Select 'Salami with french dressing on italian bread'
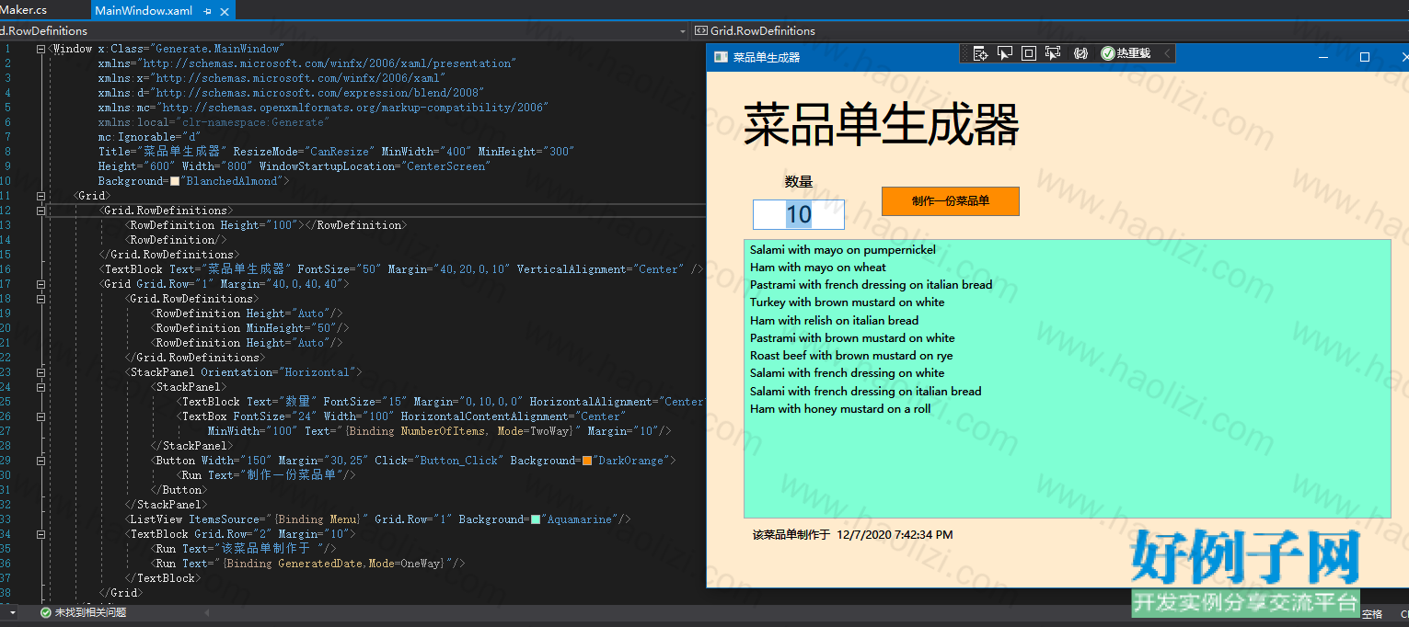Viewport: 1409px width, 627px height. point(865,392)
